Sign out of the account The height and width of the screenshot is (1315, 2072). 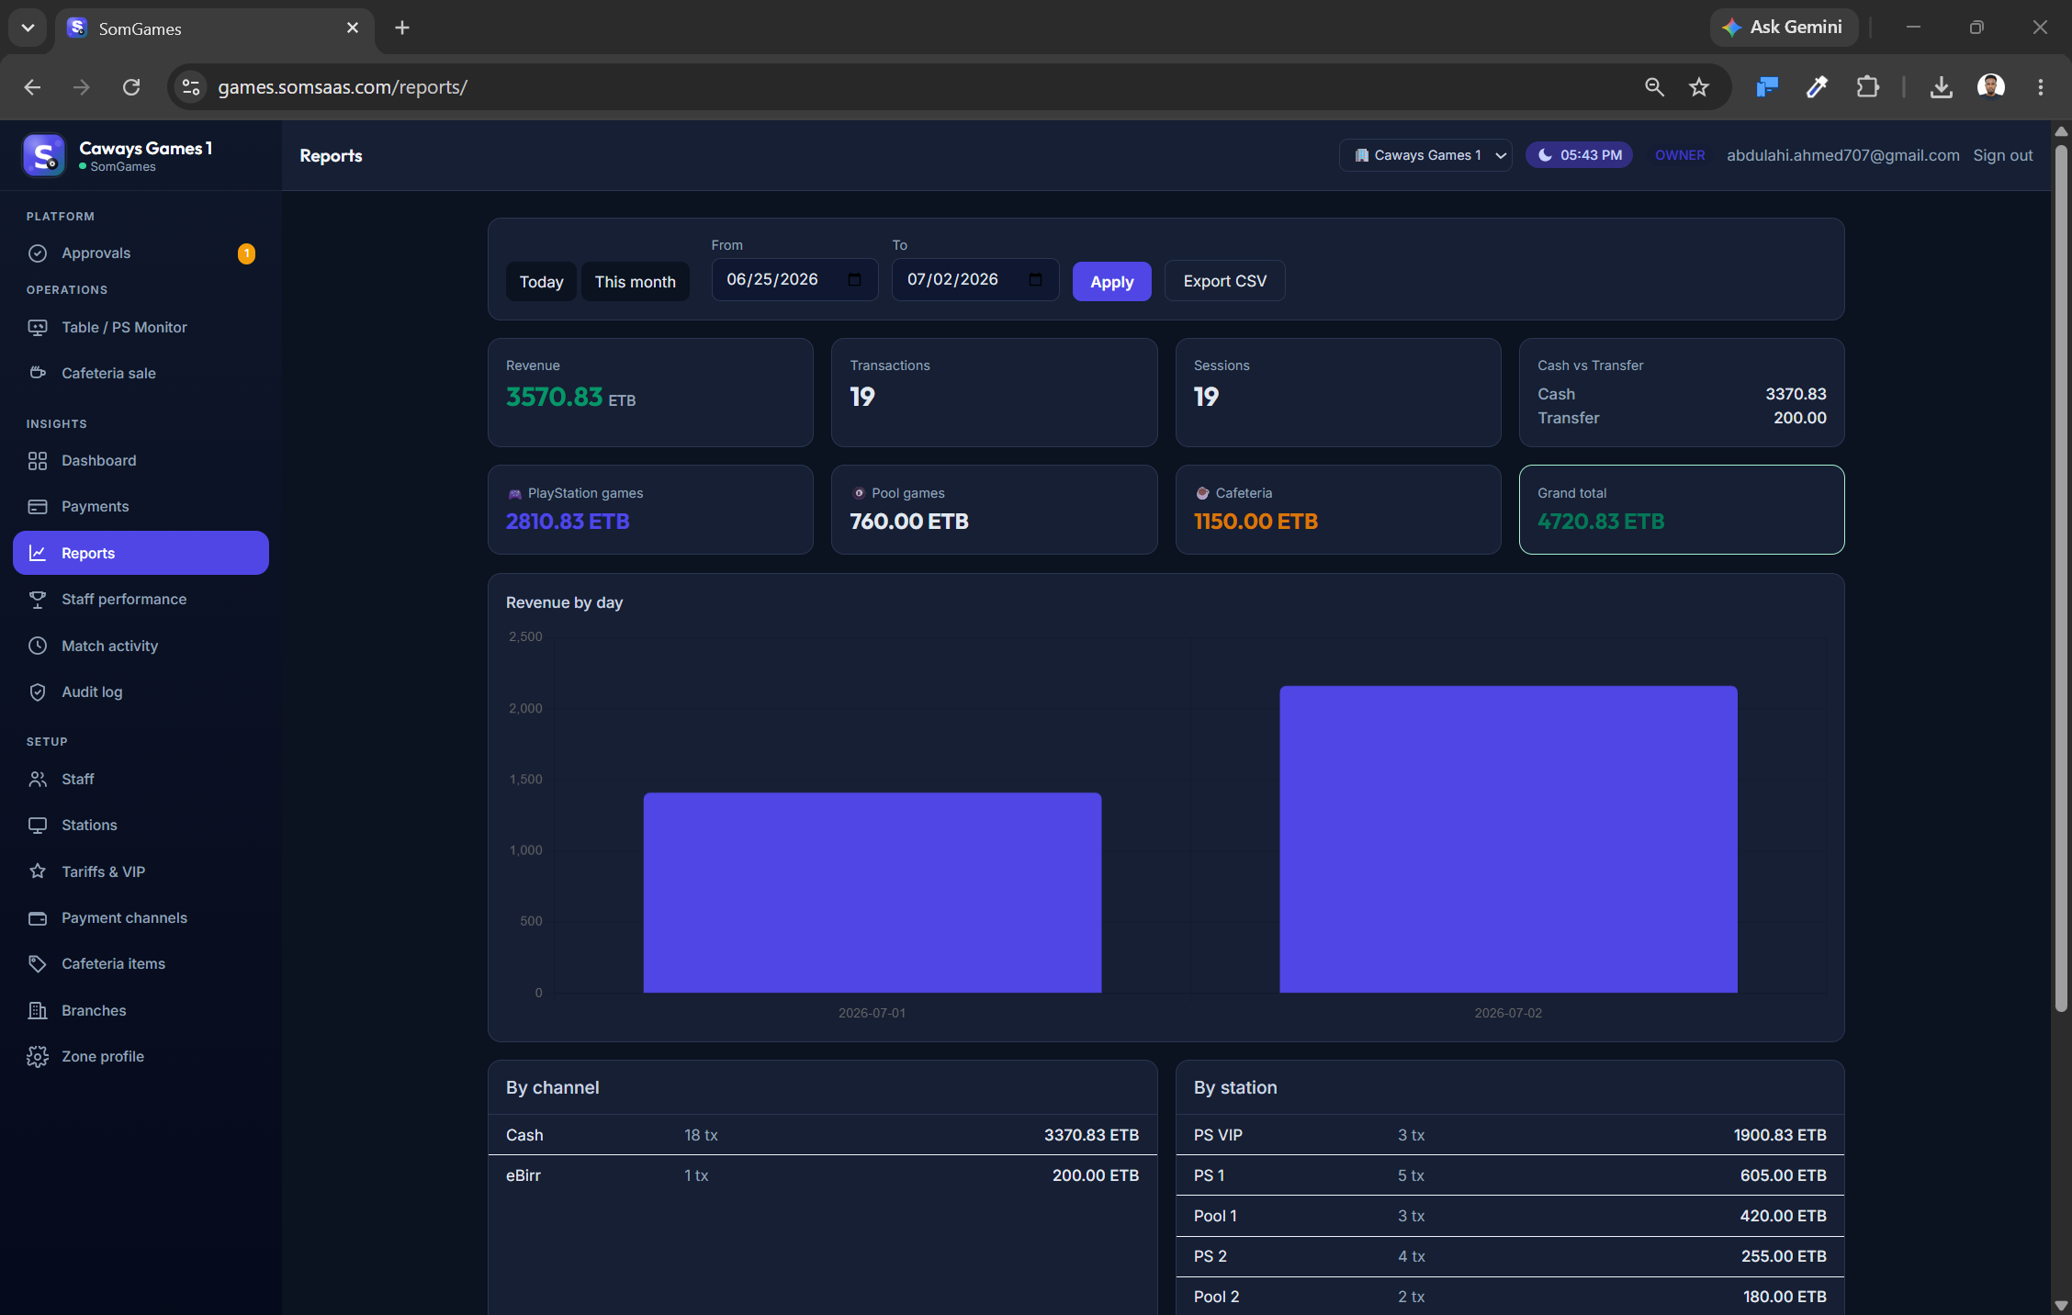[2002, 155]
